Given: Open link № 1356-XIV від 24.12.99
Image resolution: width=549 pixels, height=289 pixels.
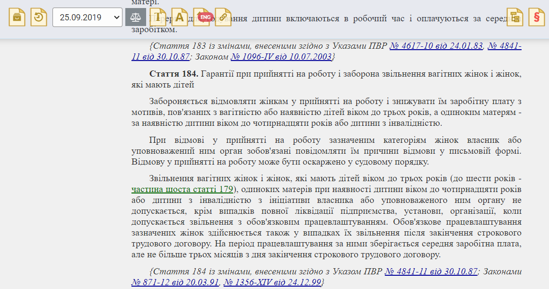Looking at the screenshot, I should (272, 282).
